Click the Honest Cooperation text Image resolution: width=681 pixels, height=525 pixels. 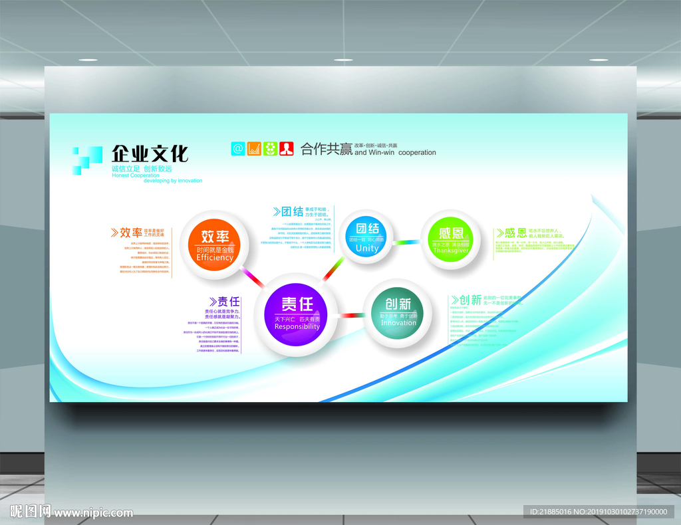pos(136,175)
